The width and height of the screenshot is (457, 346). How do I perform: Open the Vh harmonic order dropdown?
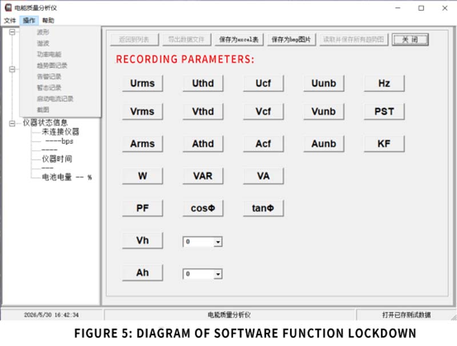[x=218, y=242]
